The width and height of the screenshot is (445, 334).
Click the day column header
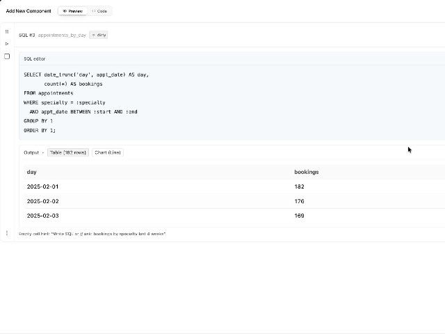[31, 172]
